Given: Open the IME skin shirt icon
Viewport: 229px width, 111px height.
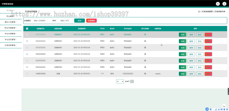Looking at the screenshot, I should [x=224, y=109].
